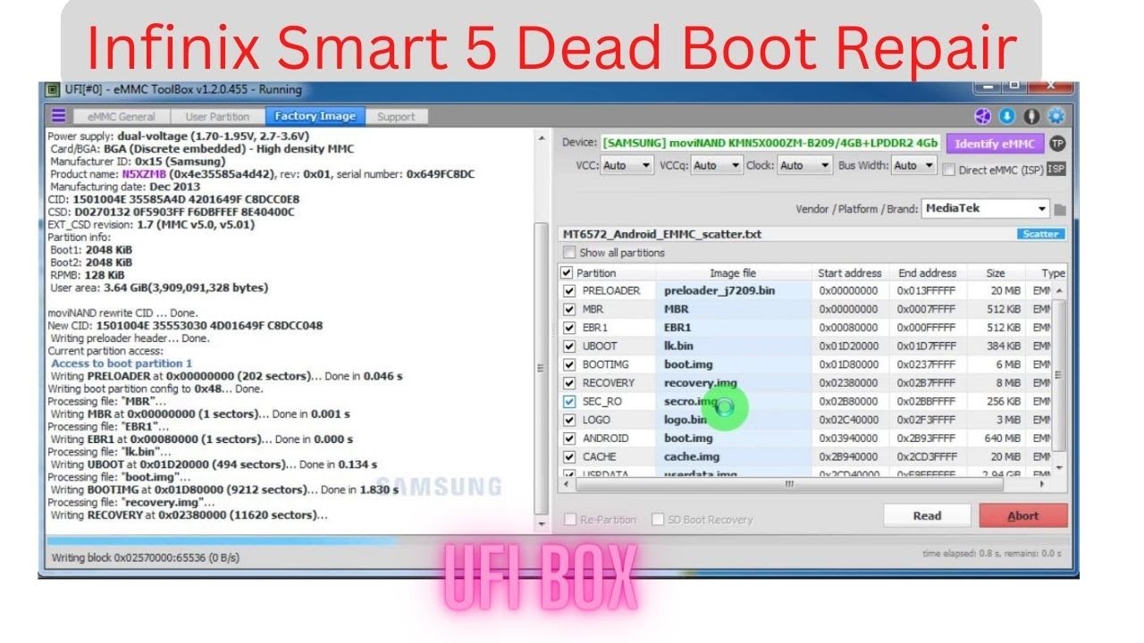Sort by the Size column header
Image resolution: width=1144 pixels, height=643 pixels.
coord(996,273)
